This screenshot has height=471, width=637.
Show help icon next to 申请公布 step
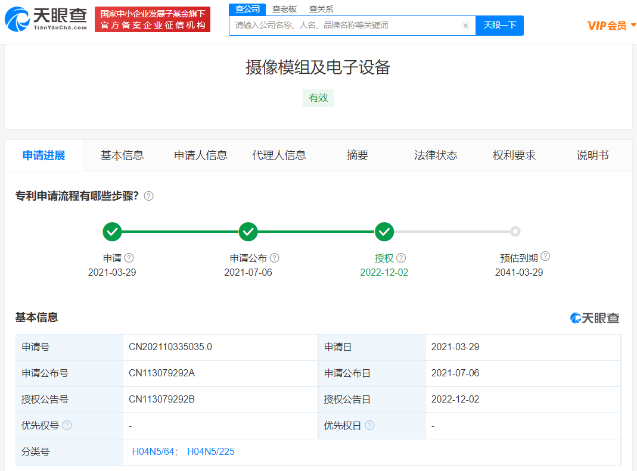(275, 258)
